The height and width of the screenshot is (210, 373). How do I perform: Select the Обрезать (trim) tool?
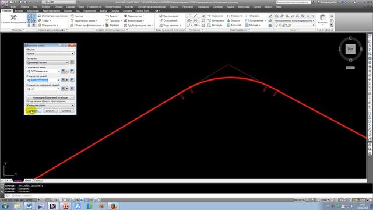tap(254, 16)
